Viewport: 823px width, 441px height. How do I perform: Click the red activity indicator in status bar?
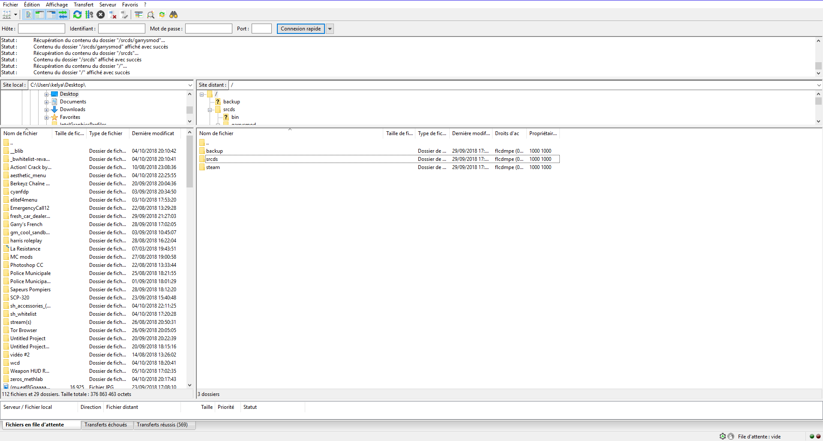pyautogui.click(x=818, y=436)
